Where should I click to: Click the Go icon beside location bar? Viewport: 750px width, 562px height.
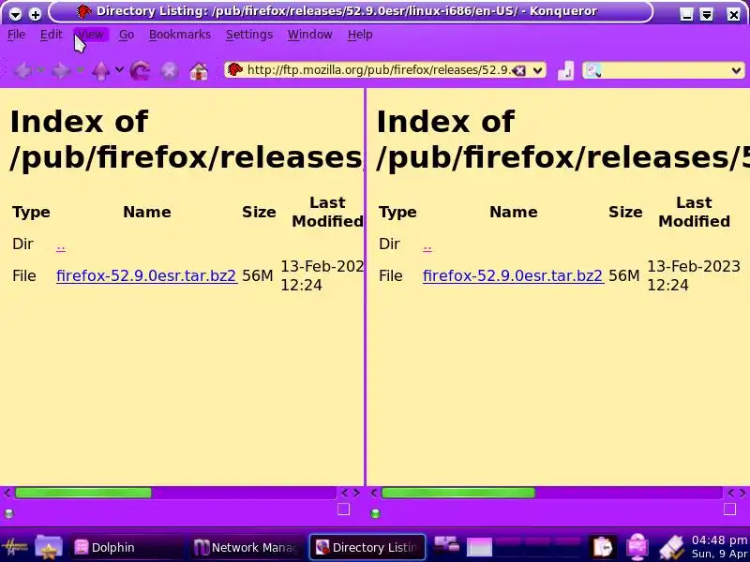[565, 71]
